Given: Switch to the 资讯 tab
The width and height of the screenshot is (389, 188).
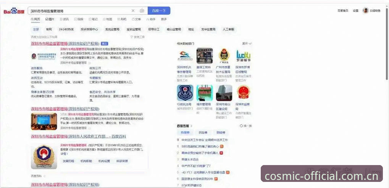Looking at the screenshot, I should (x=64, y=19).
